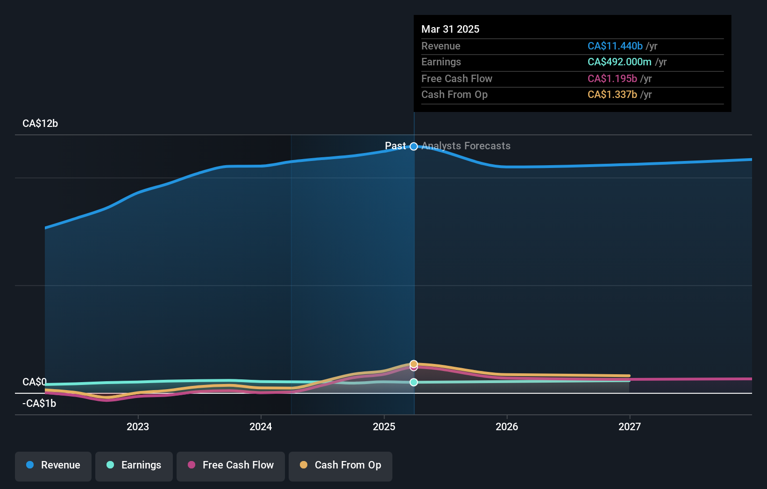
Task: Click the Free Cash Flow value CA$1.195b
Action: pos(612,79)
